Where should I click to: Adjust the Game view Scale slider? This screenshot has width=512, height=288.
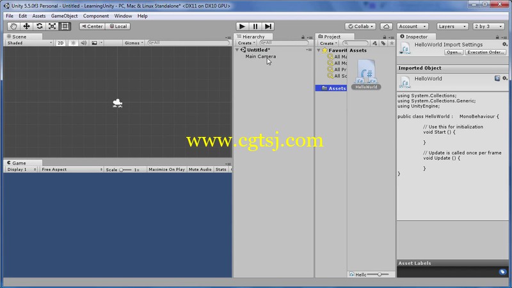125,170
